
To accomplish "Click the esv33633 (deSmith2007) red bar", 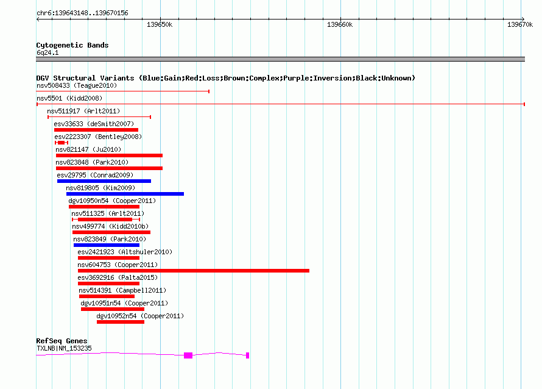I will 96,130.
